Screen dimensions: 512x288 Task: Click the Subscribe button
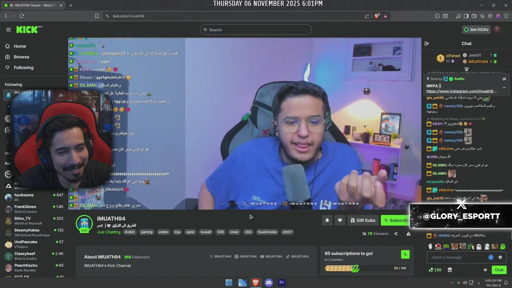[x=396, y=220]
